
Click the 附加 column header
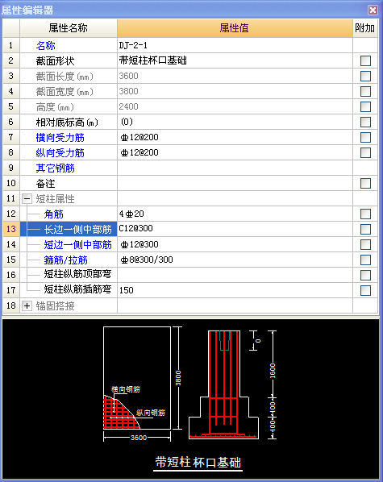365,28
